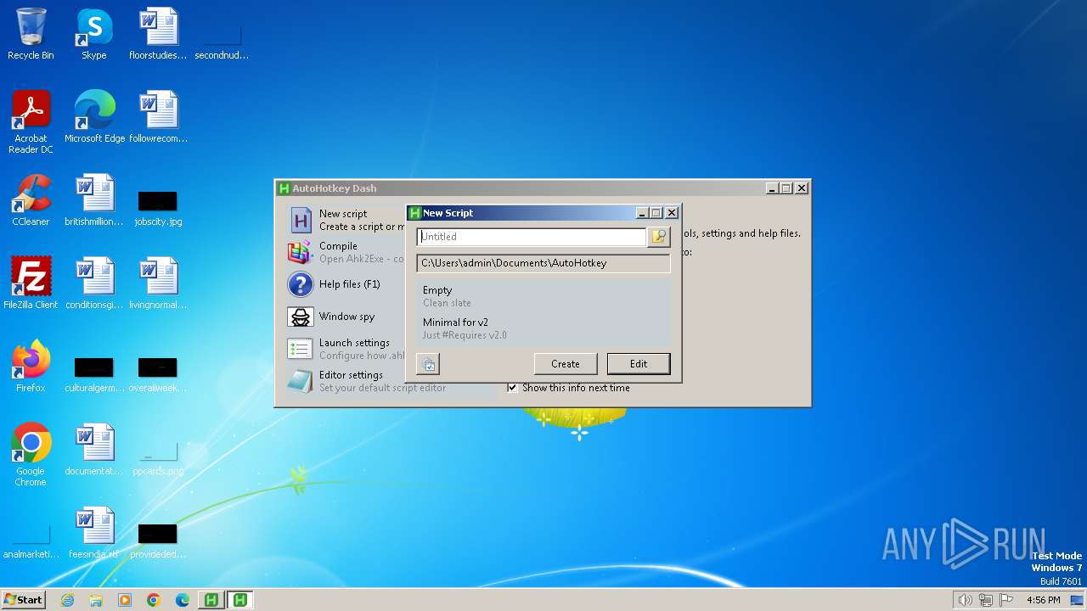Select the documentat Word document
The image size is (1087, 611).
coord(94,450)
